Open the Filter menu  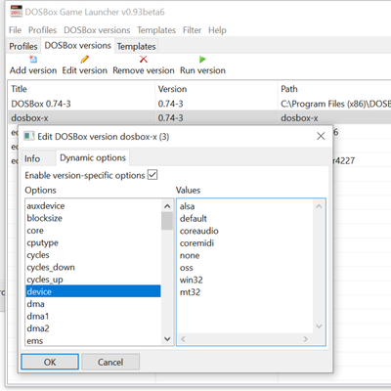192,30
